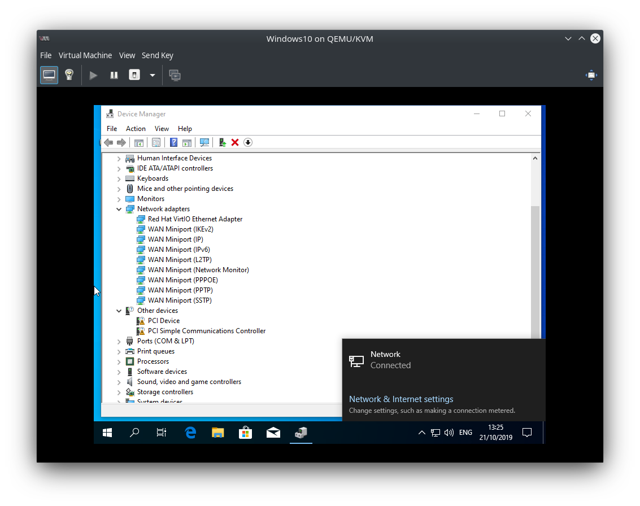Expand the Software devices node
640x506 pixels.
(x=119, y=372)
